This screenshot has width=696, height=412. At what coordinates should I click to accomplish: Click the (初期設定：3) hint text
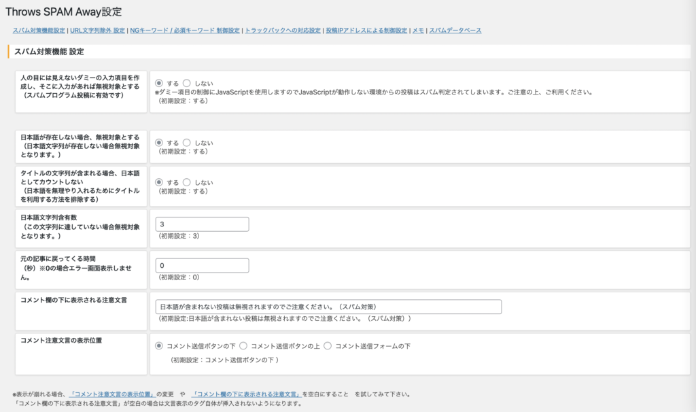(179, 236)
